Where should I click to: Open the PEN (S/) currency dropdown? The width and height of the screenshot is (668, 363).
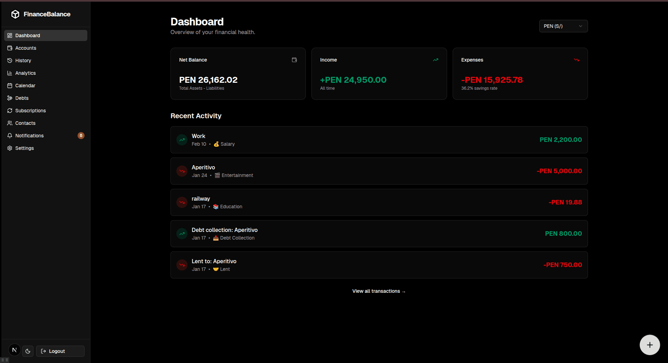coord(563,26)
